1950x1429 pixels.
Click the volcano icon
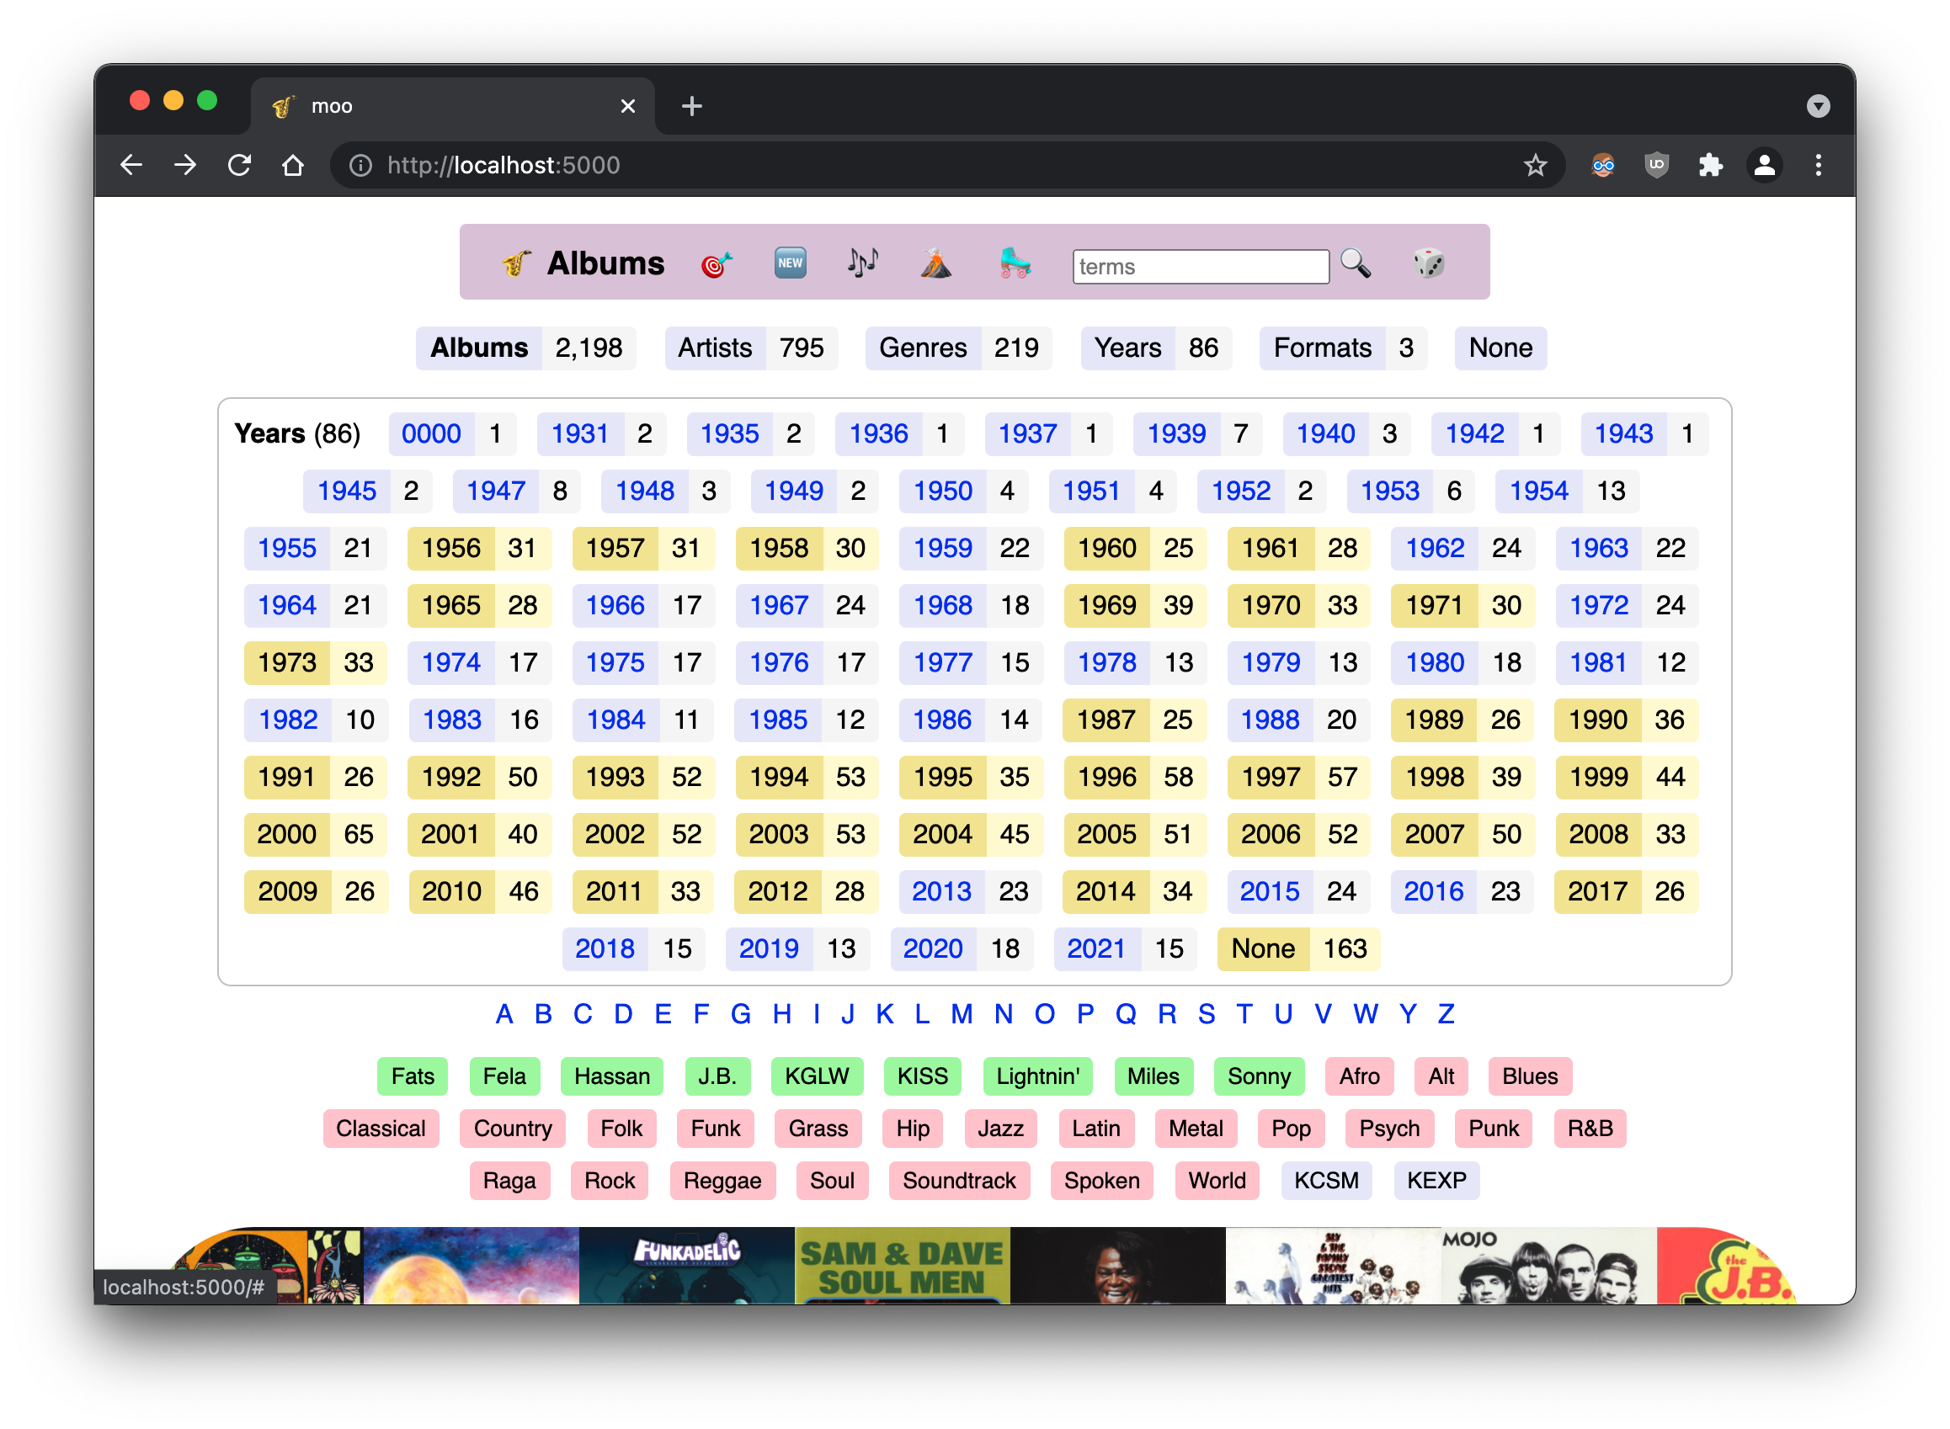(935, 263)
